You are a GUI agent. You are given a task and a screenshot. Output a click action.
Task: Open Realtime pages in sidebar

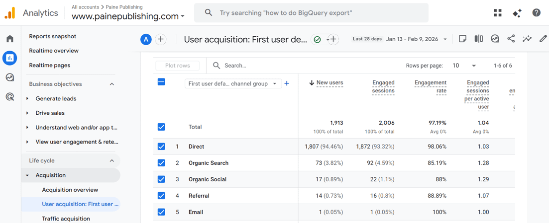pyautogui.click(x=50, y=66)
